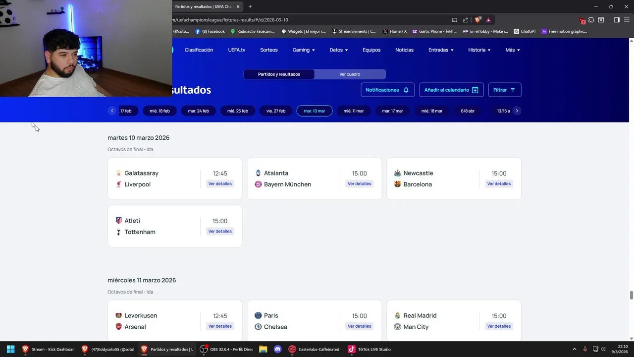The height and width of the screenshot is (357, 634).
Task: Click the Newcastle club crest
Action: pyautogui.click(x=397, y=173)
